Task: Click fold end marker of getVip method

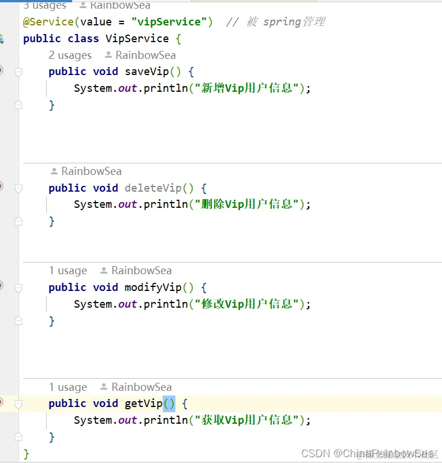Action: coord(18,436)
